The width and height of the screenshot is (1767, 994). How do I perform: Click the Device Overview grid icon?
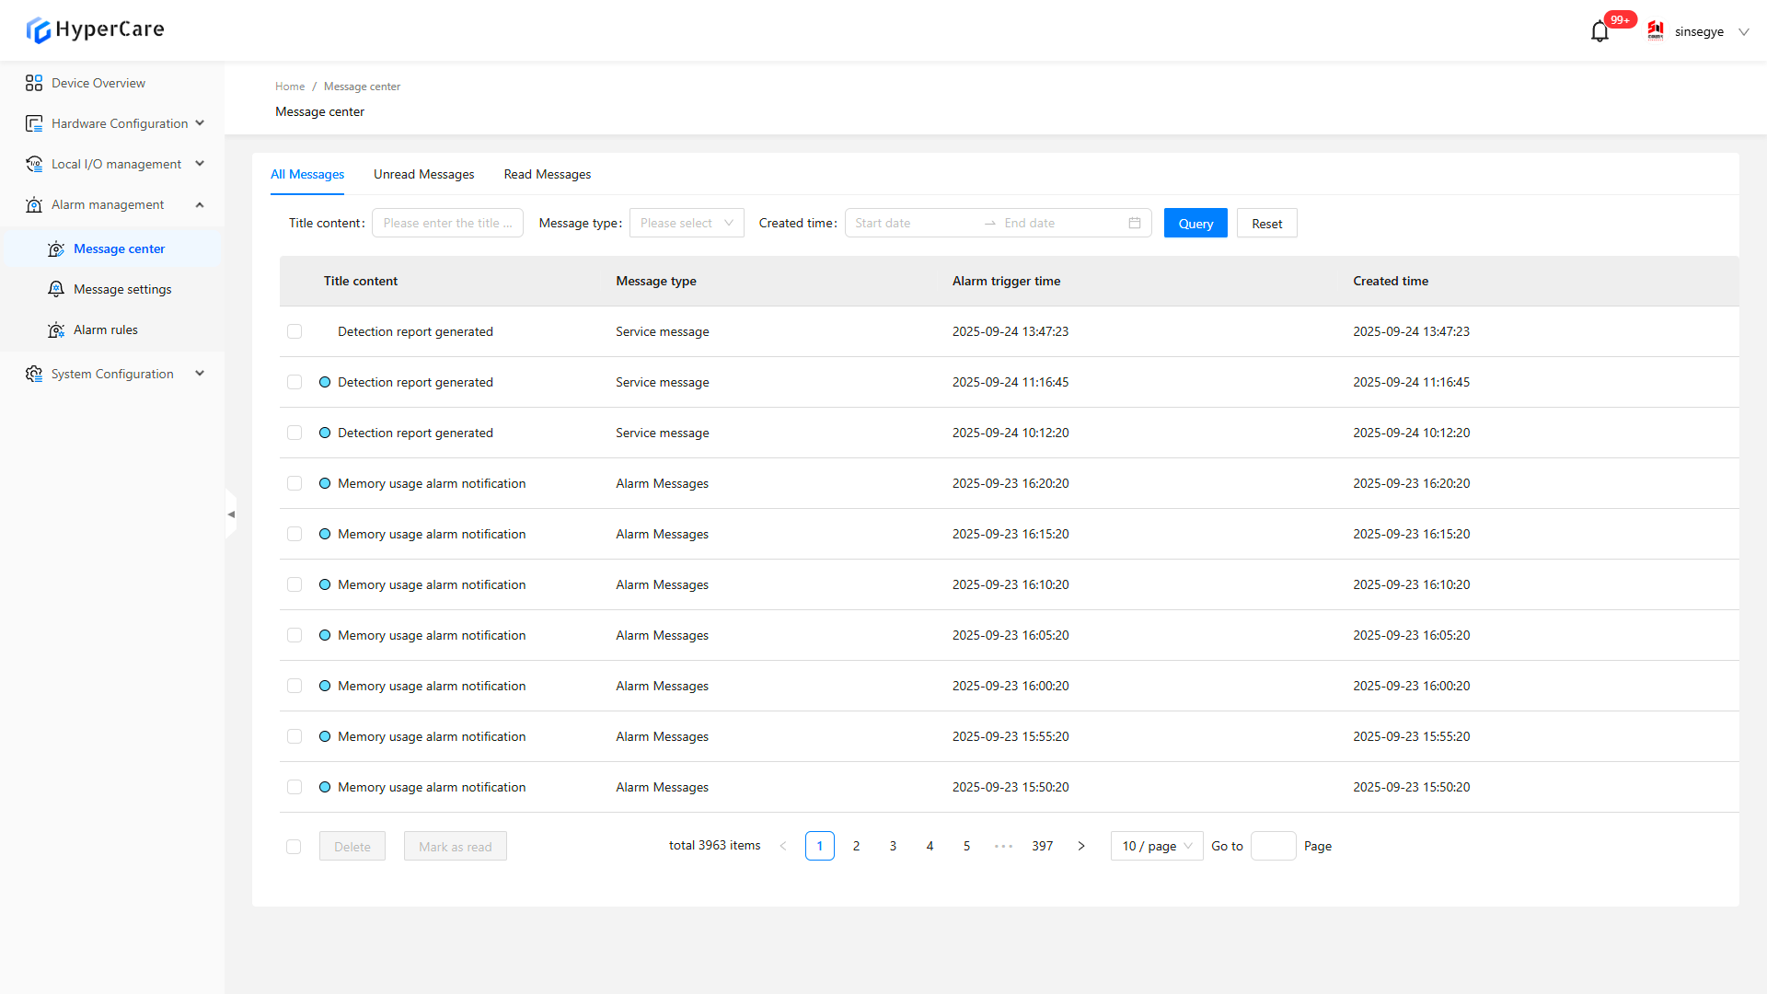click(34, 83)
